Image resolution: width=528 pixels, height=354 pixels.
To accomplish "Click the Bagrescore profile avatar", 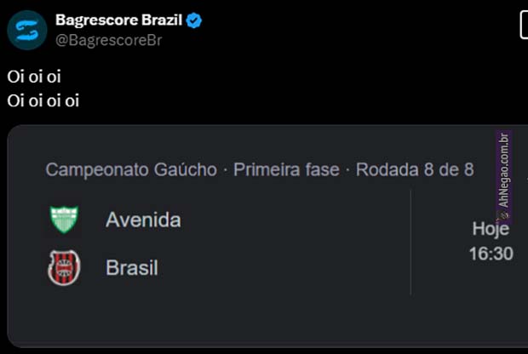I will pos(26,29).
